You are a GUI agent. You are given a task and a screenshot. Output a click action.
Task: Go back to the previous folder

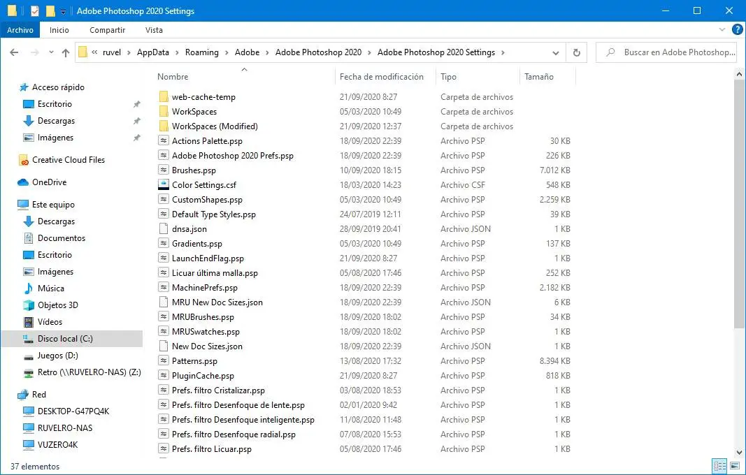14,52
